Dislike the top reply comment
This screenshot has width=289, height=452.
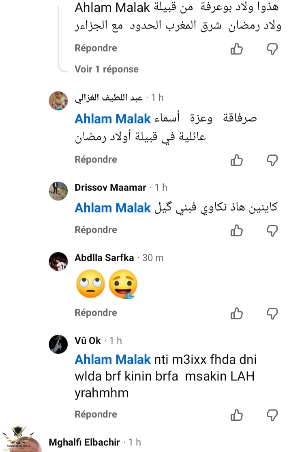click(x=272, y=49)
